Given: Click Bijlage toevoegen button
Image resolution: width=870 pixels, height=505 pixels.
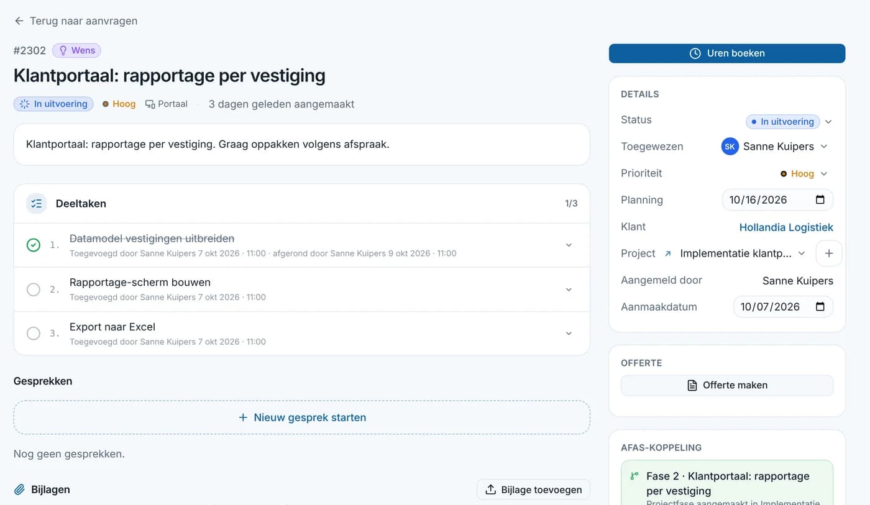Looking at the screenshot, I should (533, 489).
